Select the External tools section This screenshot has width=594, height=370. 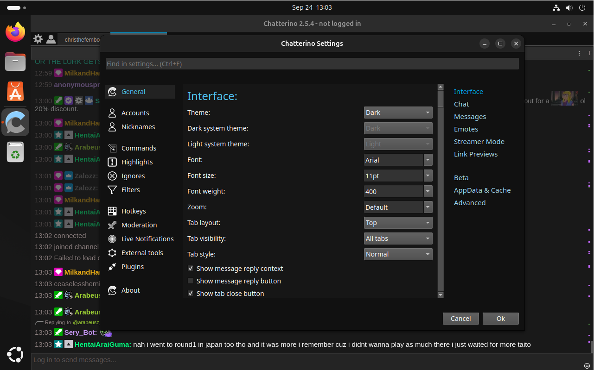pos(141,252)
